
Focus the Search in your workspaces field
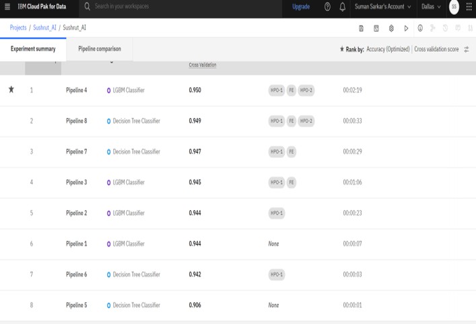tap(181, 6)
